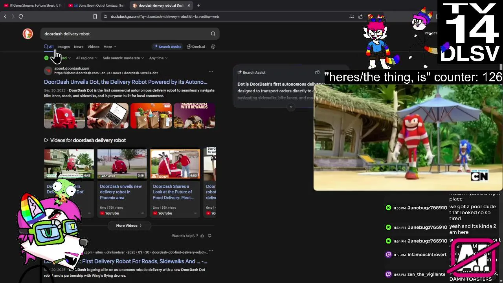503x283 pixels.
Task: Open site settings icon in address bar
Action: (105, 17)
